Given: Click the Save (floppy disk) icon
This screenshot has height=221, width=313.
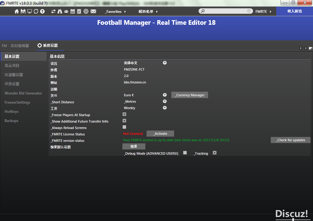Looking at the screenshot, I should point(23,11).
